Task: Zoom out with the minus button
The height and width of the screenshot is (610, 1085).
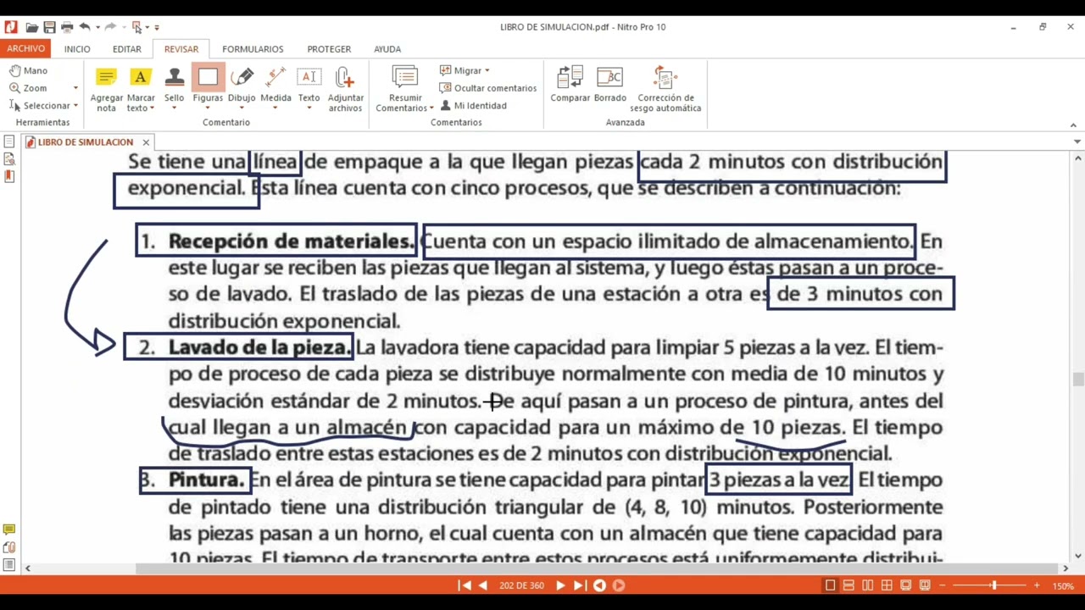Action: pyautogui.click(x=943, y=585)
